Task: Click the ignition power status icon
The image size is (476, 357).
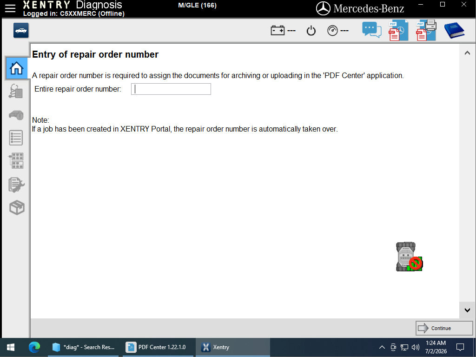Action: click(x=311, y=31)
